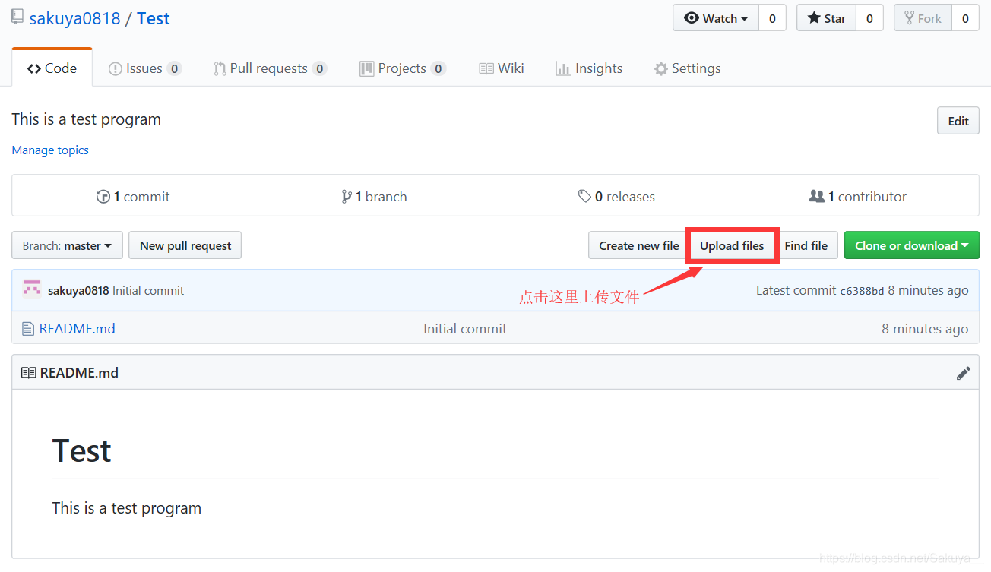Open the Watch dropdown

tap(716, 18)
